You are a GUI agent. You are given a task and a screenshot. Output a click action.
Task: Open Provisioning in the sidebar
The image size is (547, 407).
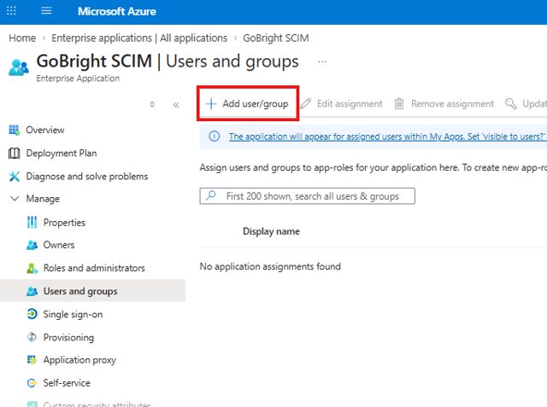click(68, 337)
